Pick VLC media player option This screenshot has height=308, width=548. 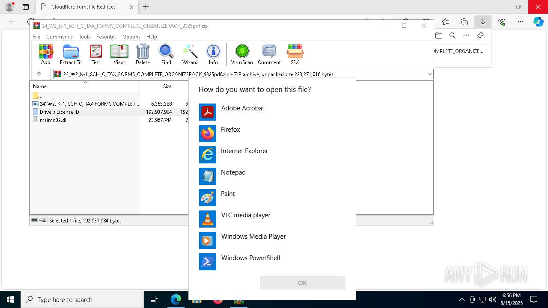tap(272, 219)
